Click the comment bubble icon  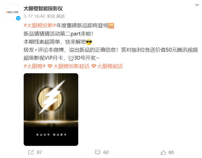coord(98,152)
